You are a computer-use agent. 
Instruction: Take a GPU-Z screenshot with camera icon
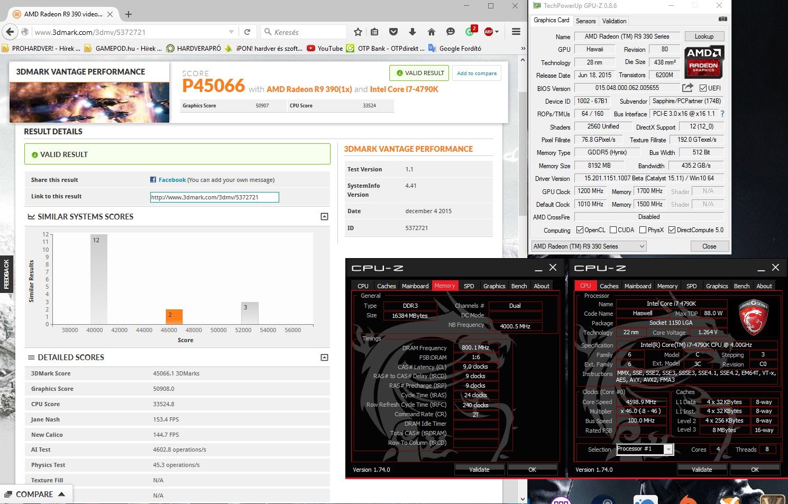pos(722,19)
